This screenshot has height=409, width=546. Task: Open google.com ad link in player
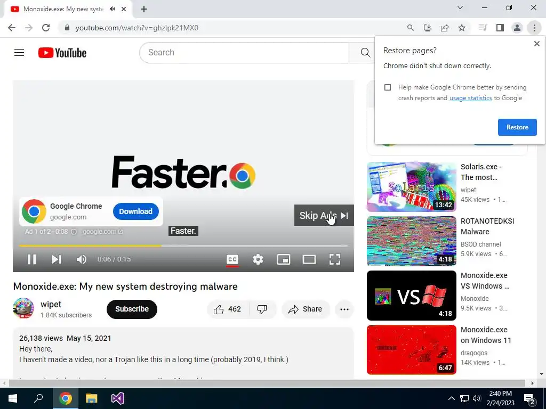click(x=103, y=232)
